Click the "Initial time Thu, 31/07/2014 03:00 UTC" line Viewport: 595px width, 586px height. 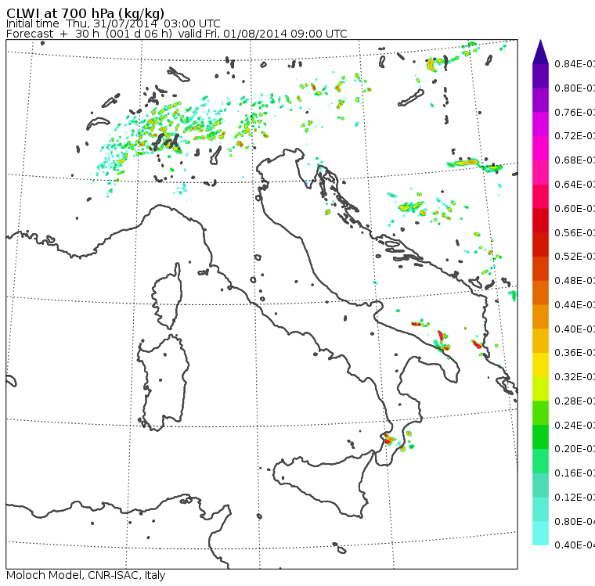pyautogui.click(x=113, y=23)
